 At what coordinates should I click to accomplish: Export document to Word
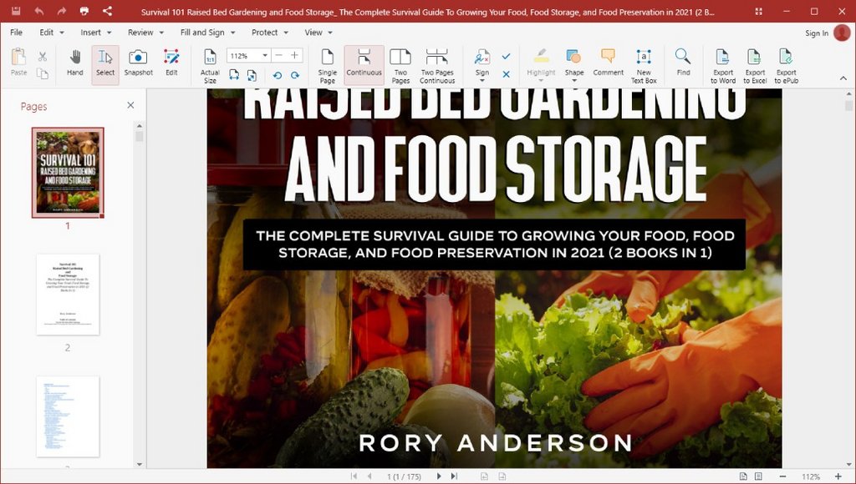tap(723, 67)
